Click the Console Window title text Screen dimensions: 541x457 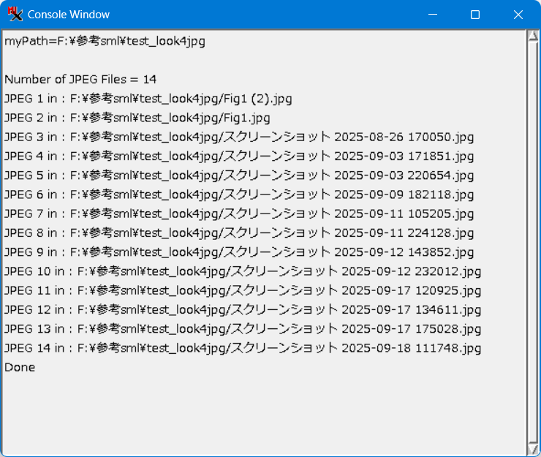(69, 15)
